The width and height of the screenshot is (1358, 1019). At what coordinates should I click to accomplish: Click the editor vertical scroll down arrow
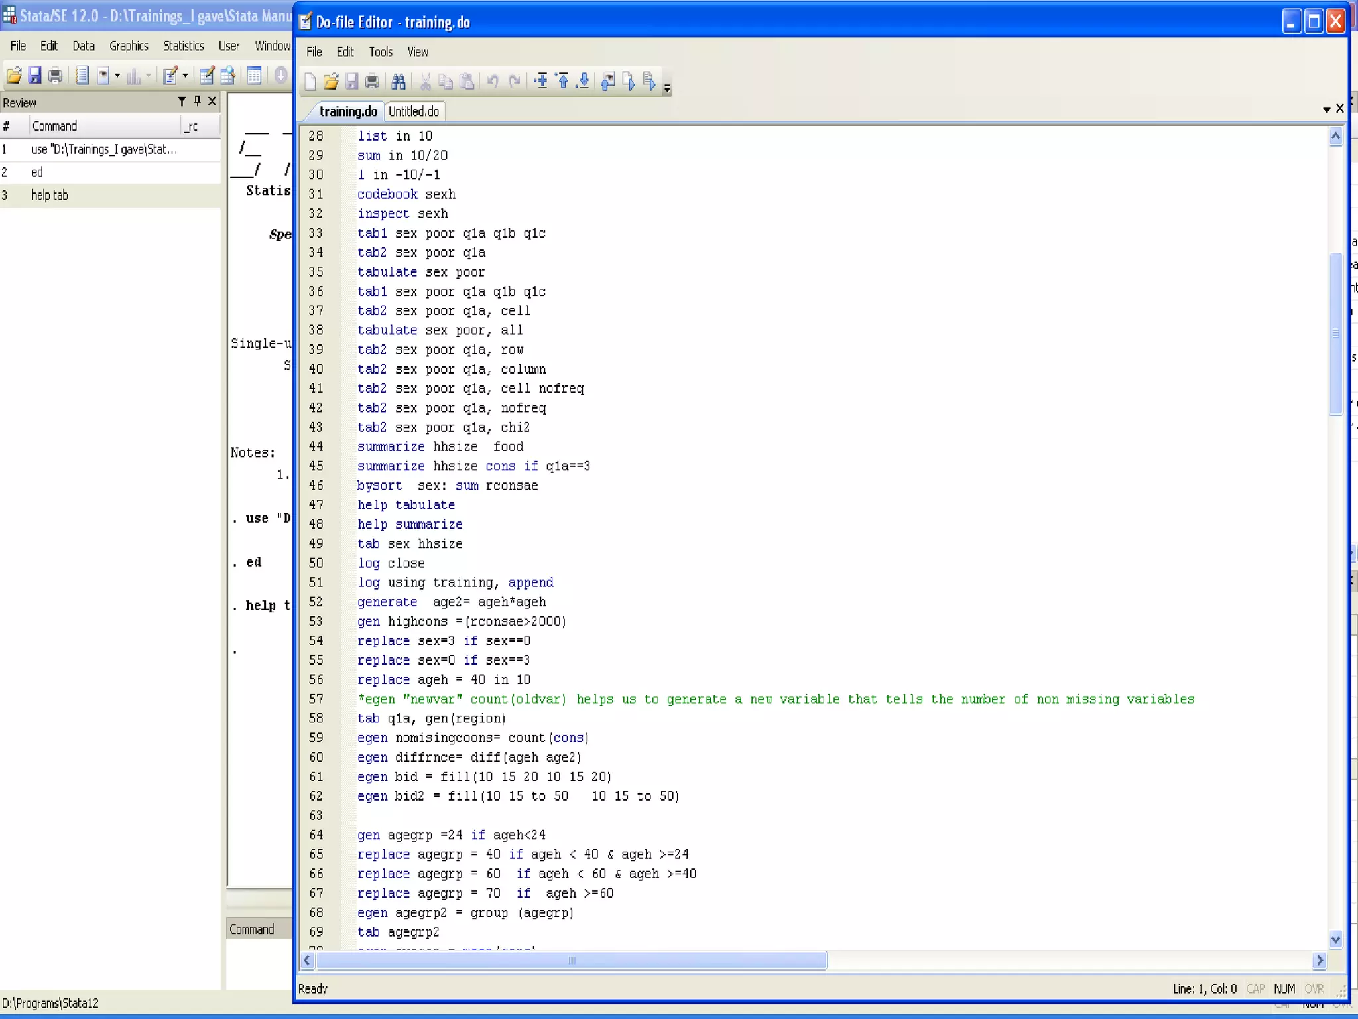tap(1335, 939)
